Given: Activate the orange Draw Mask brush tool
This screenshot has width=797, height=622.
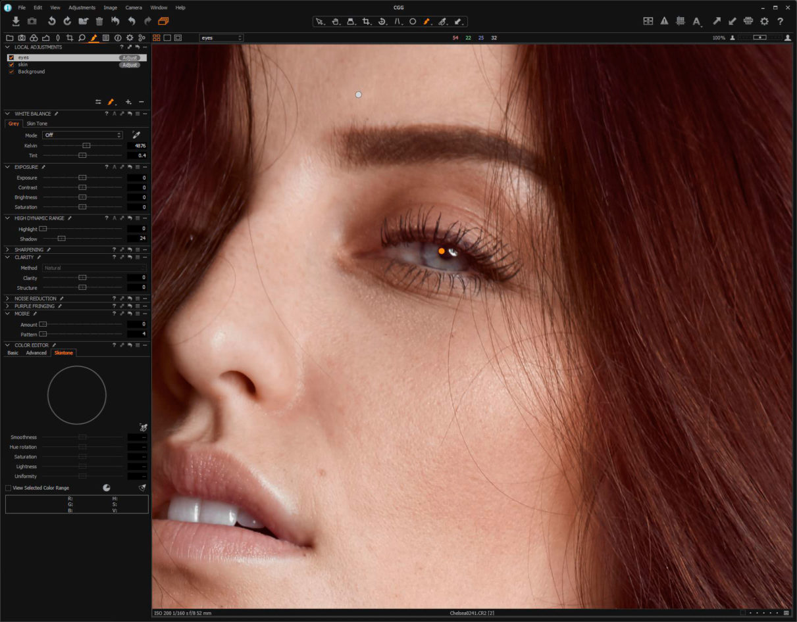Looking at the screenshot, I should pyautogui.click(x=426, y=21).
